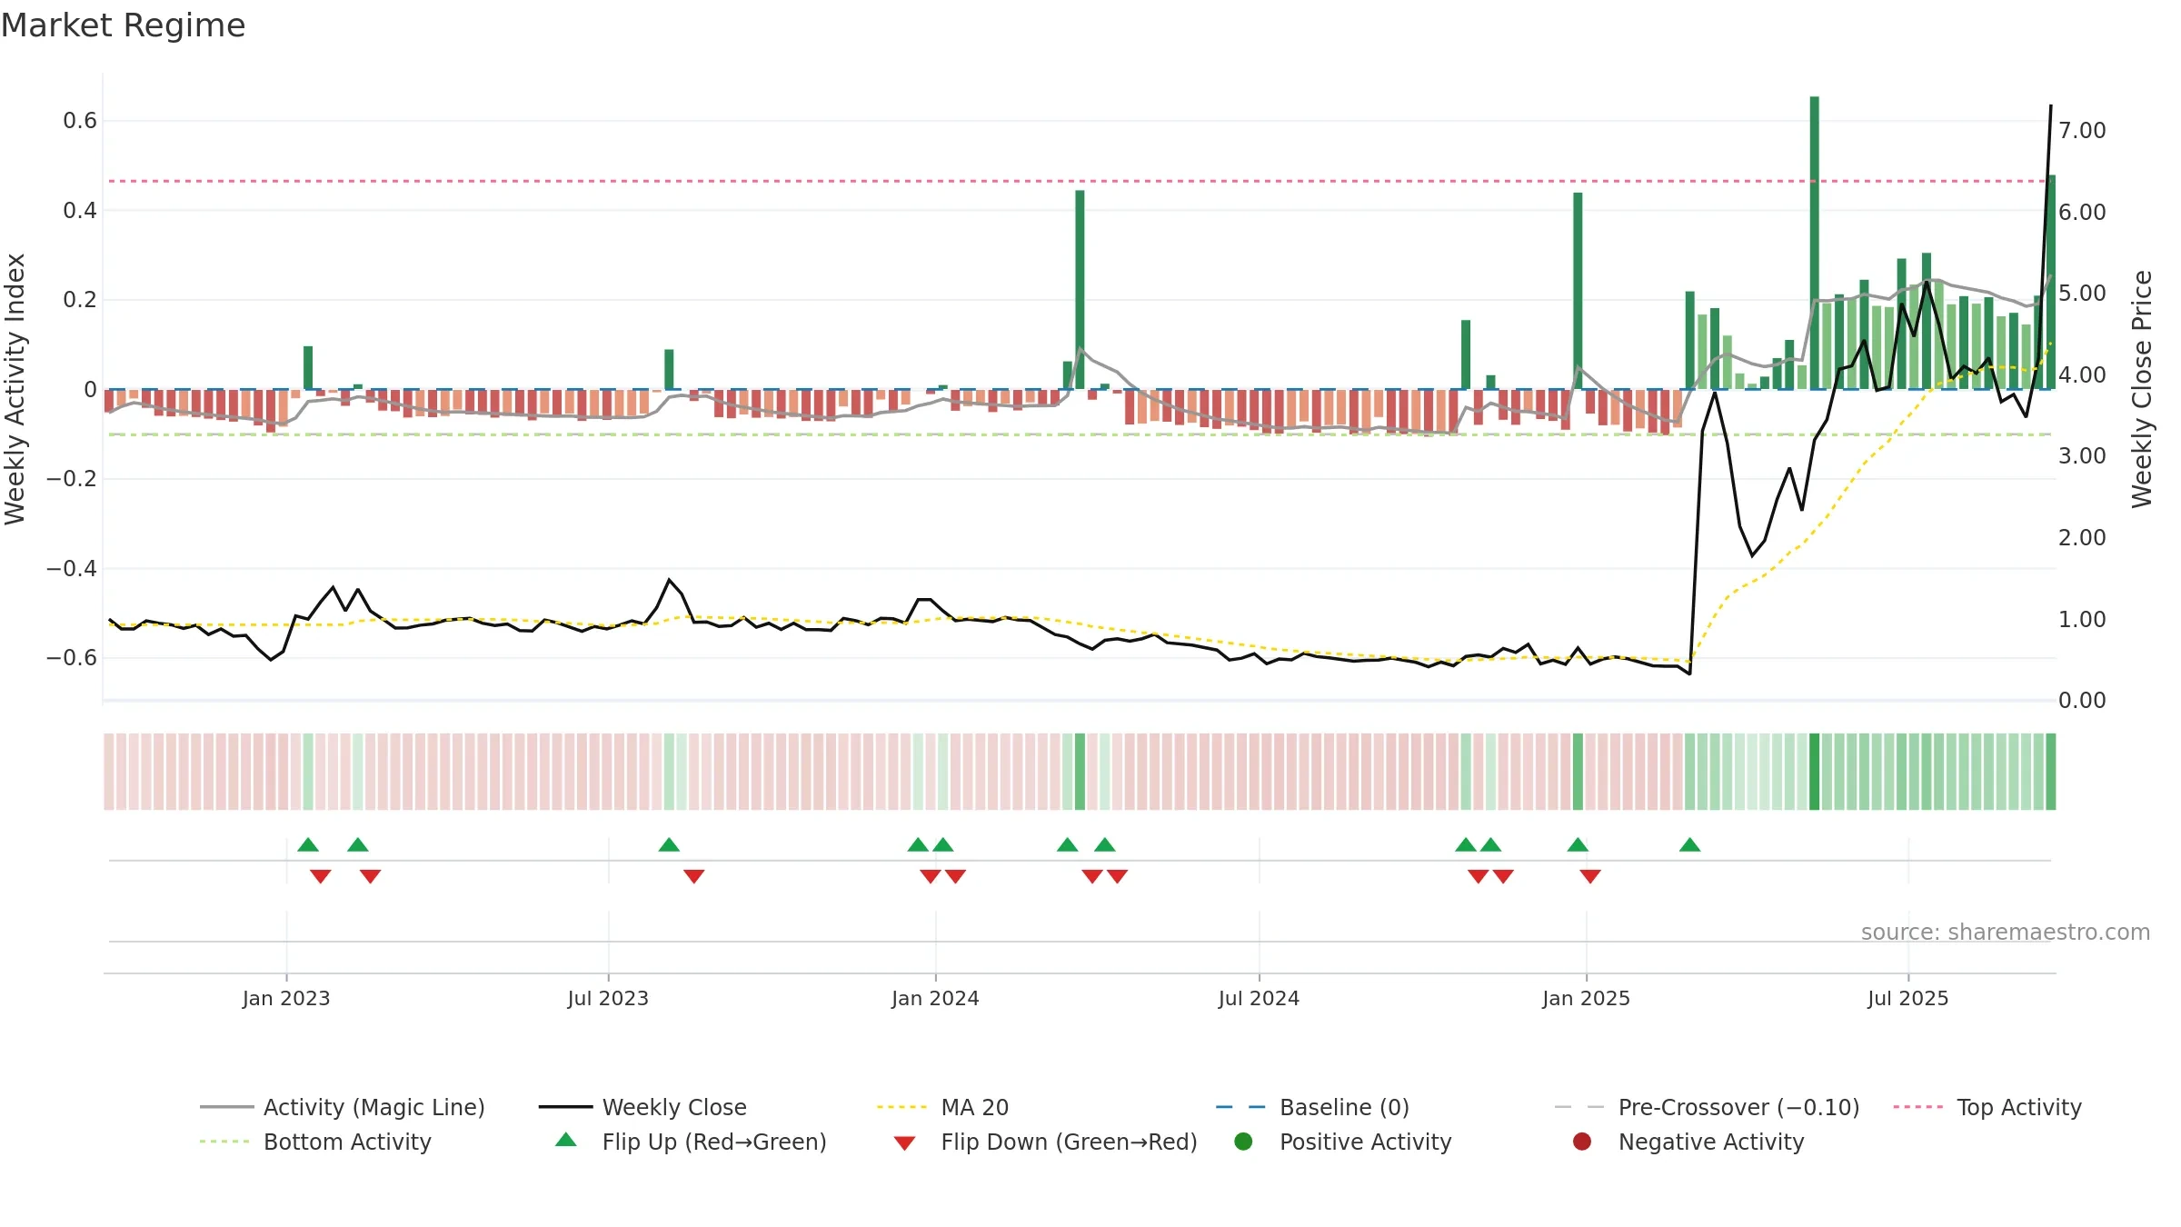The image size is (2181, 1227).
Task: Click the dark green regime strip cell in mid 2025
Action: [1815, 772]
